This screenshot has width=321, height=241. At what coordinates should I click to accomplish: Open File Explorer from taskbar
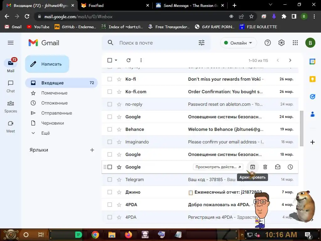click(112, 235)
